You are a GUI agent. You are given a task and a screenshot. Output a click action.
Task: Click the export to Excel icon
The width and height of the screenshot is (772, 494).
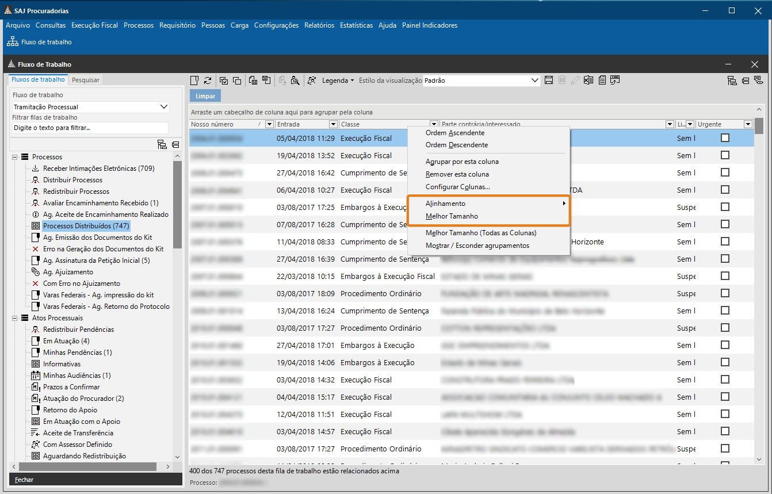point(588,81)
